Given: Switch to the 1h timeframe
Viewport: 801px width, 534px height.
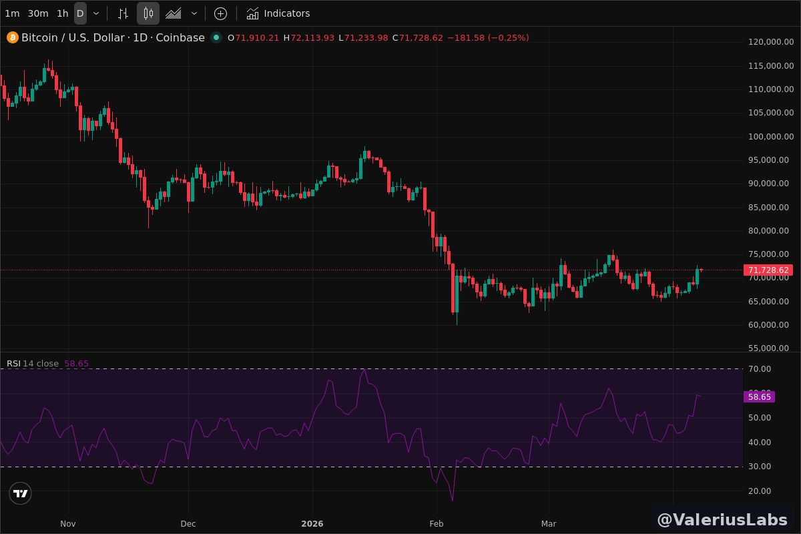Looking at the screenshot, I should click(x=62, y=13).
